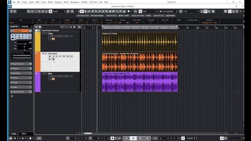Open the track search magnifier icon
The width and height of the screenshot is (251, 141).
coord(79,27)
